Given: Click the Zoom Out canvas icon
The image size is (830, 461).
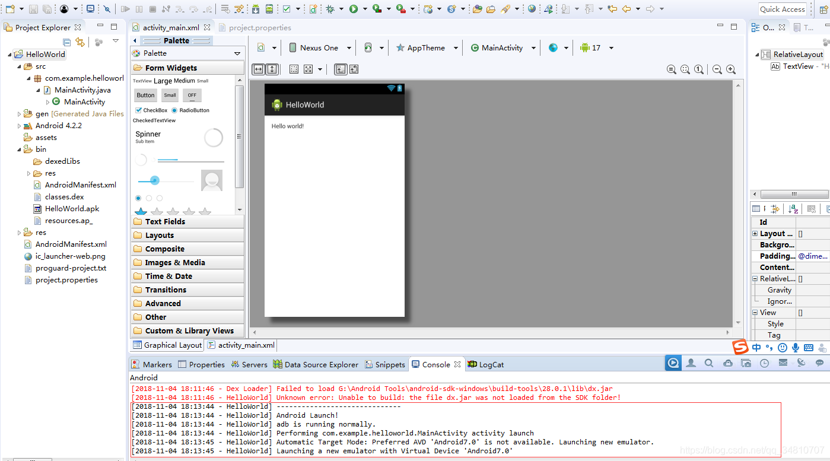Looking at the screenshot, I should point(717,69).
